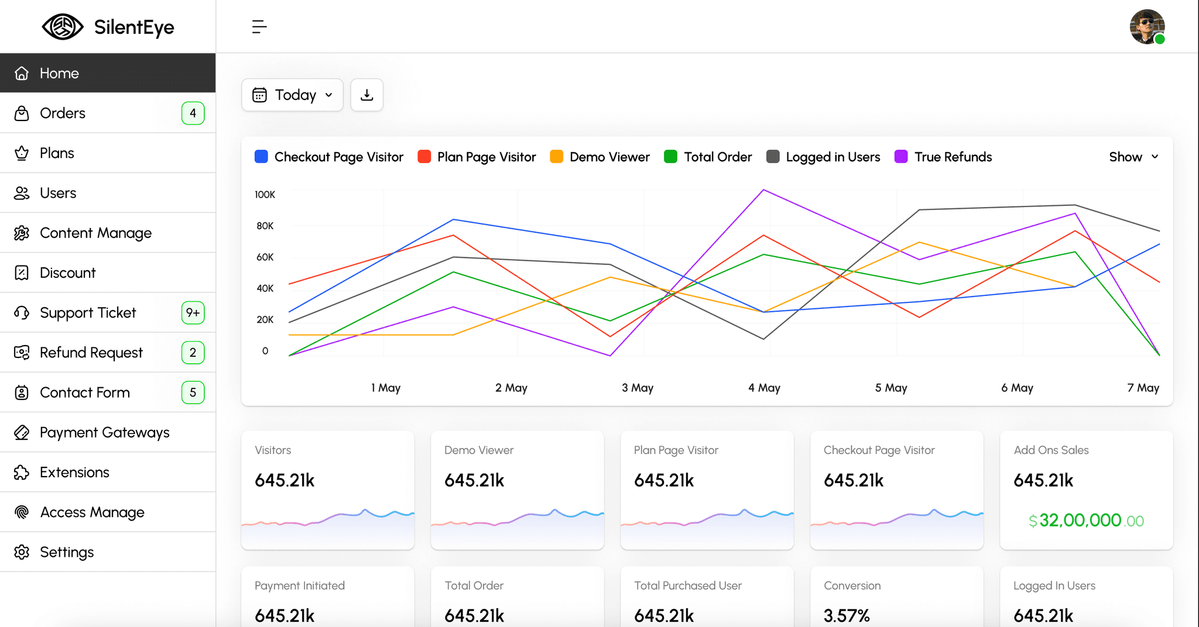Click the Contact Form icon

click(22, 392)
